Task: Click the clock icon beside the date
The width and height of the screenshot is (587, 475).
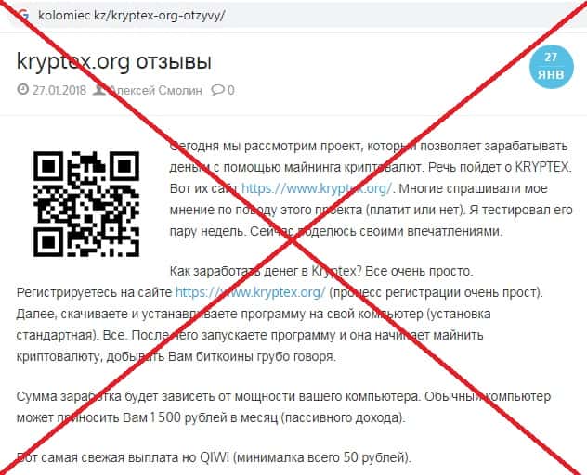Action: 23,90
